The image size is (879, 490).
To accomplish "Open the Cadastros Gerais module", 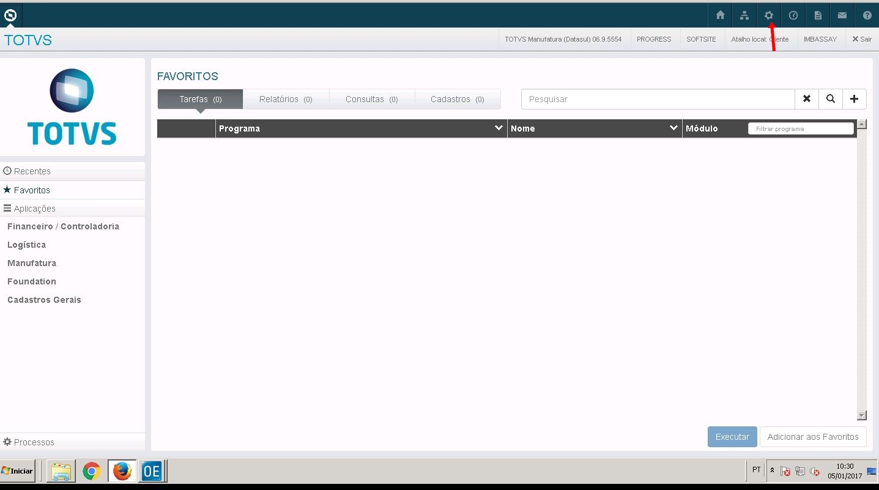I will point(44,300).
